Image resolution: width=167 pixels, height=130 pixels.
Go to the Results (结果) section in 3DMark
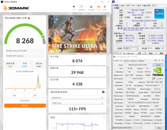click(99, 8)
